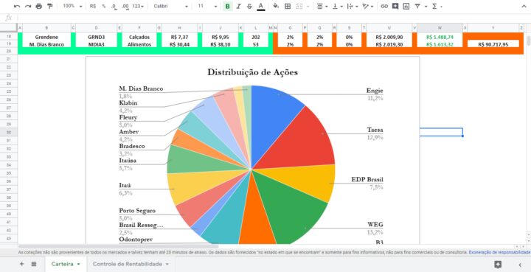Click the print icon

39,6
